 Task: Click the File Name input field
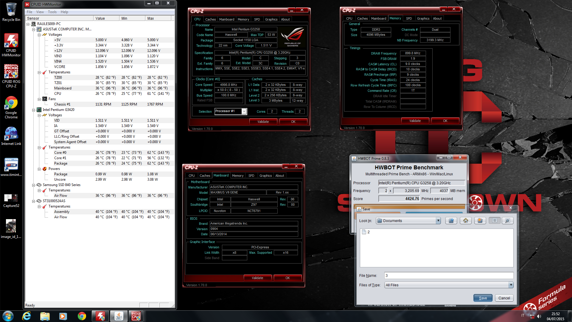(449, 275)
